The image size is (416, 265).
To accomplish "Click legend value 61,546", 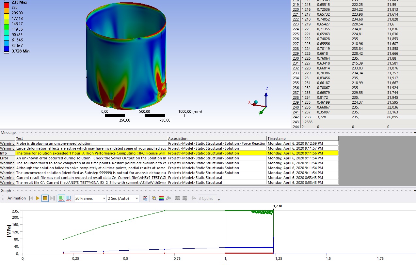I will click(17, 40).
